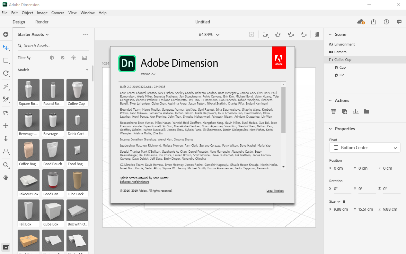Screen dimensions: 406x254
Task: Click the camera undo icon
Action: tap(278, 34)
